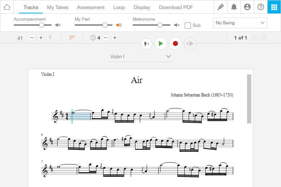
Task: Mute the My Part orange speaker
Action: pyautogui.click(x=119, y=25)
